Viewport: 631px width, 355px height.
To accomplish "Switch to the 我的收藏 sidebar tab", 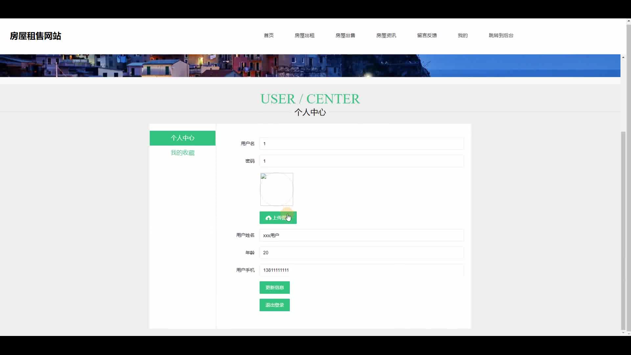I will [182, 153].
